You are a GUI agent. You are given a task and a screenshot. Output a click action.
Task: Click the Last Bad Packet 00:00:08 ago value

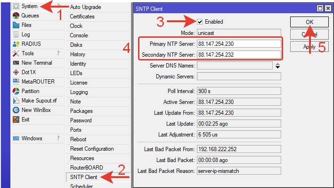pos(239,160)
